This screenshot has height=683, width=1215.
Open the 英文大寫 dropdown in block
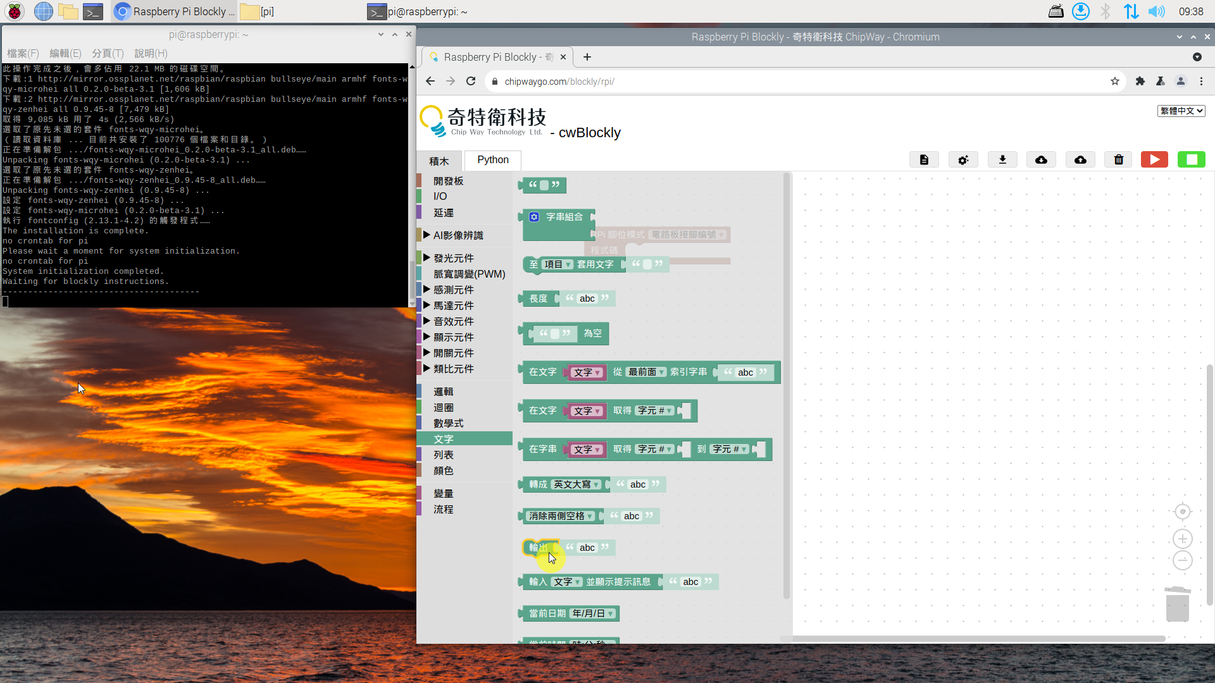click(576, 484)
